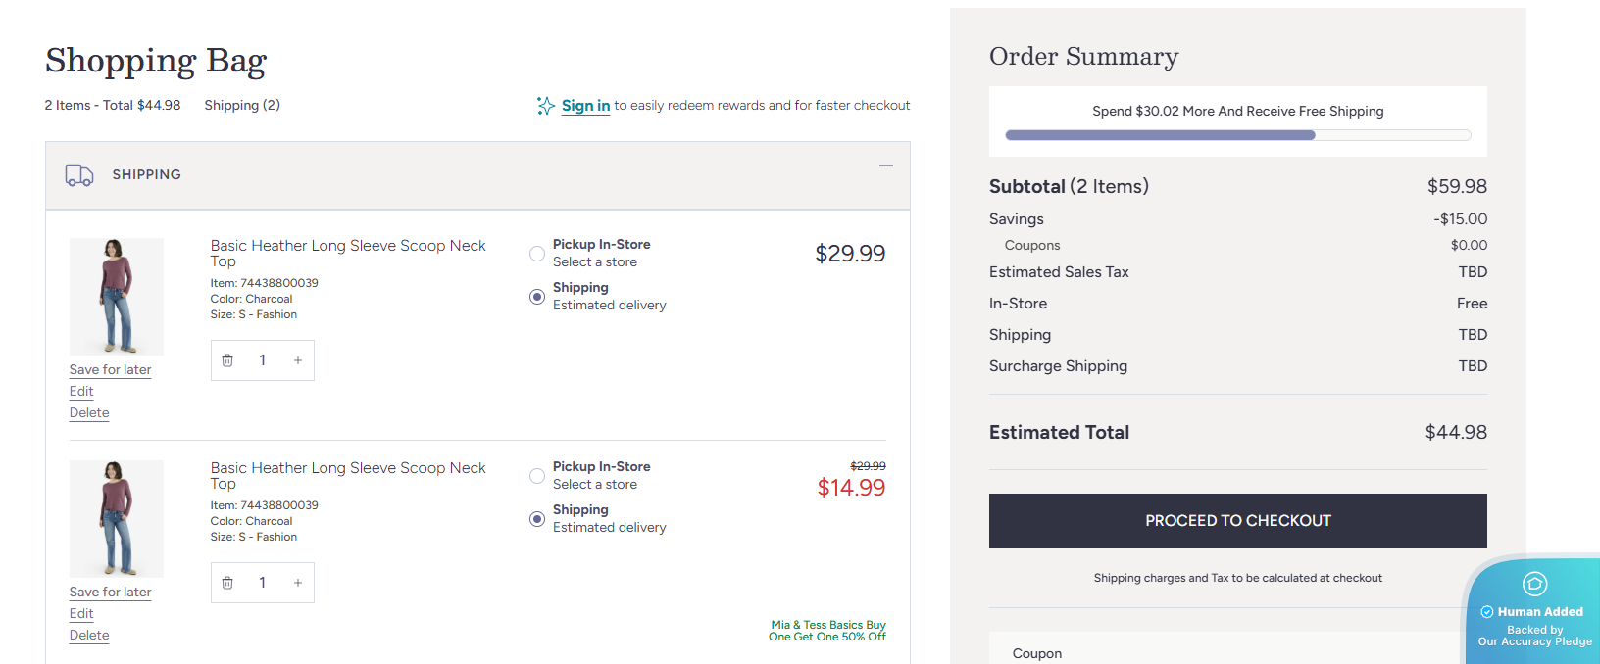Click the trash icon under the second item

point(227,583)
